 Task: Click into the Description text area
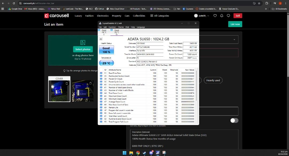184,139
